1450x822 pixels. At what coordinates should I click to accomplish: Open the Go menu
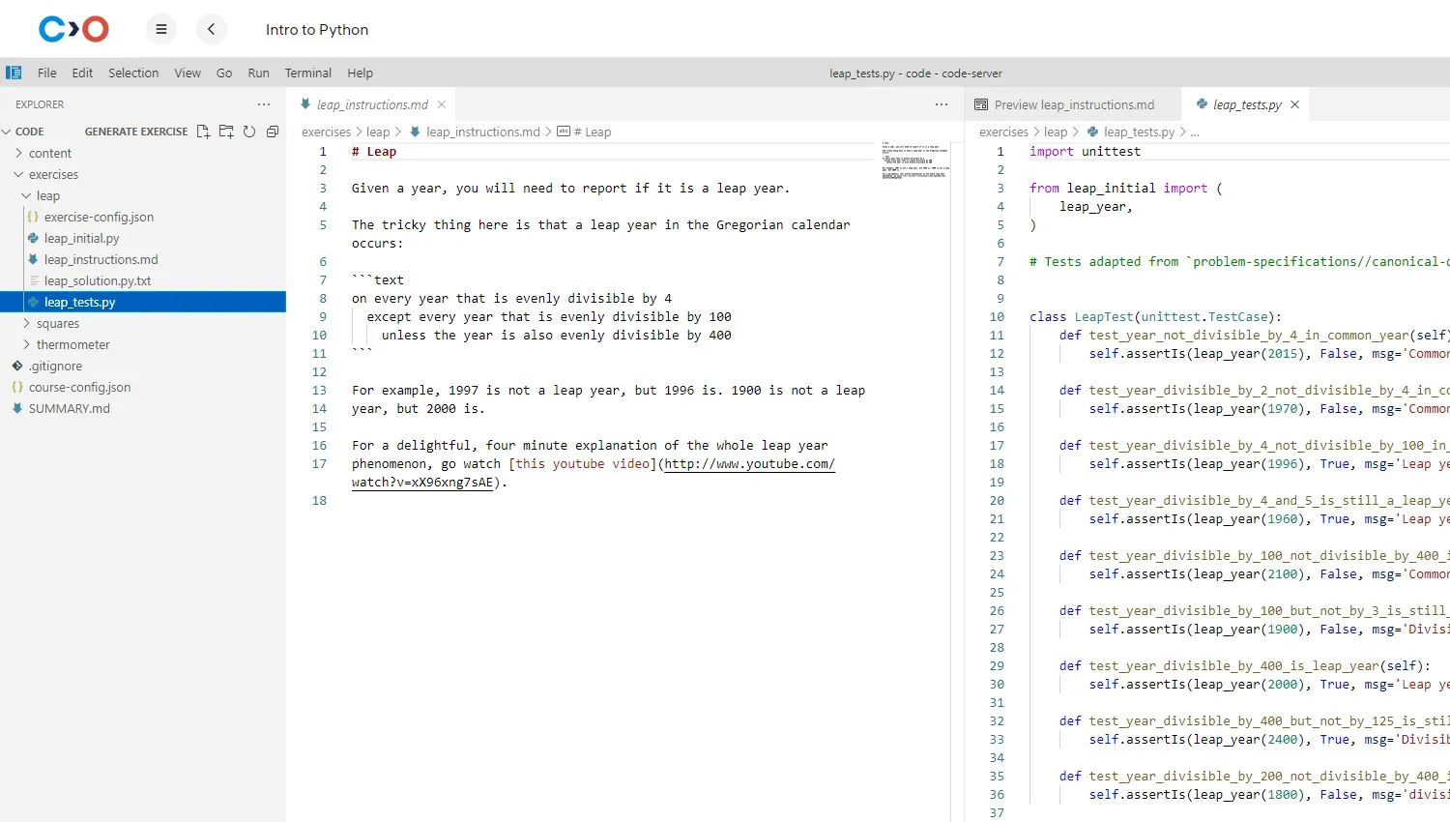tap(224, 73)
